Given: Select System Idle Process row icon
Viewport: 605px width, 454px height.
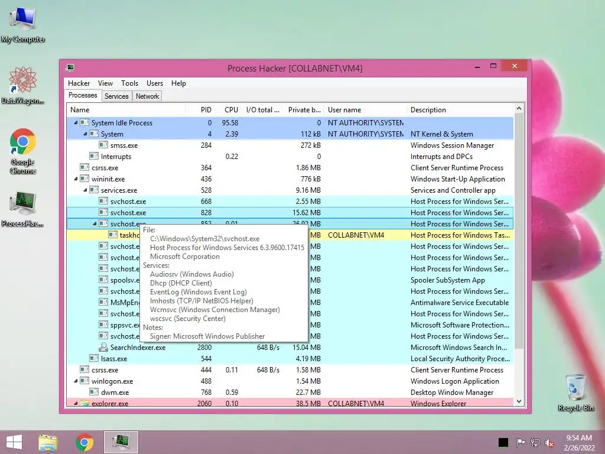Looking at the screenshot, I should (x=84, y=123).
